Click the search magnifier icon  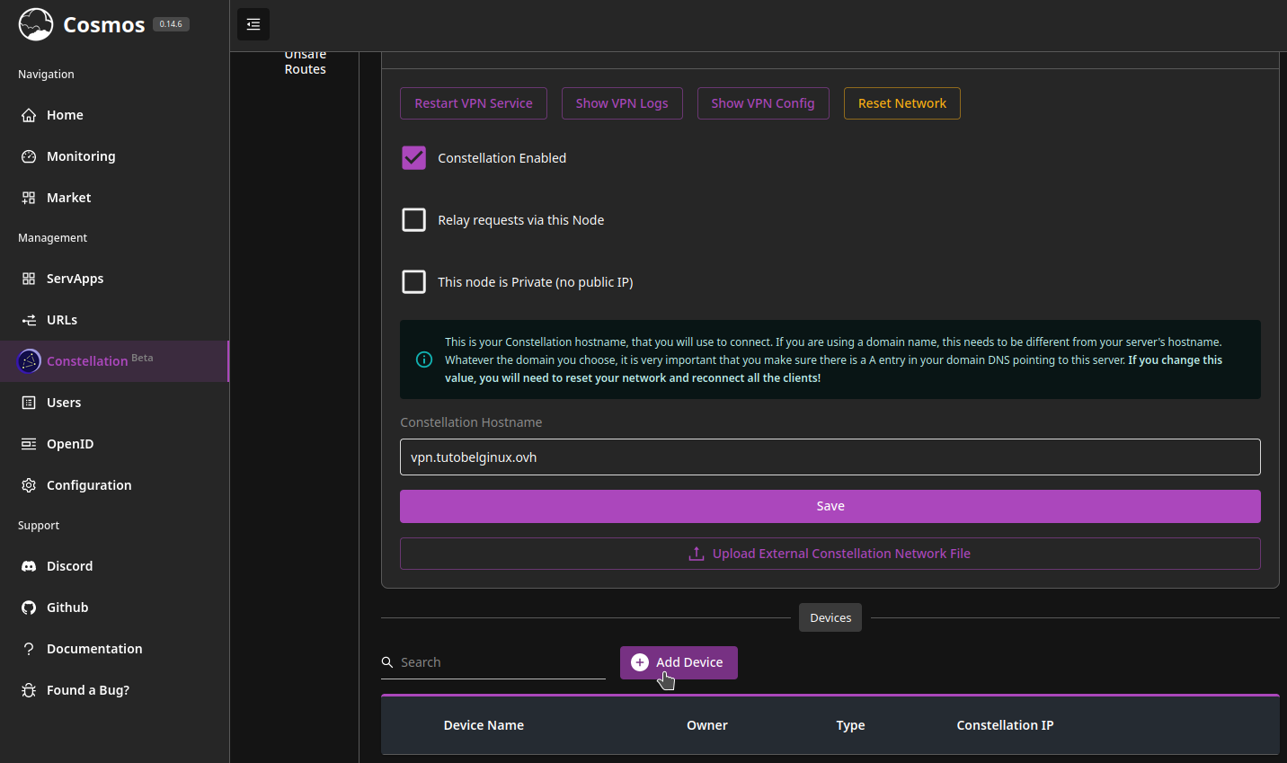[387, 662]
